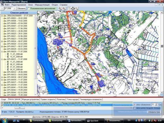The width and height of the screenshot is (164, 123).
Task: Click the rightmost magnifier search tool
Action: click(76, 9)
